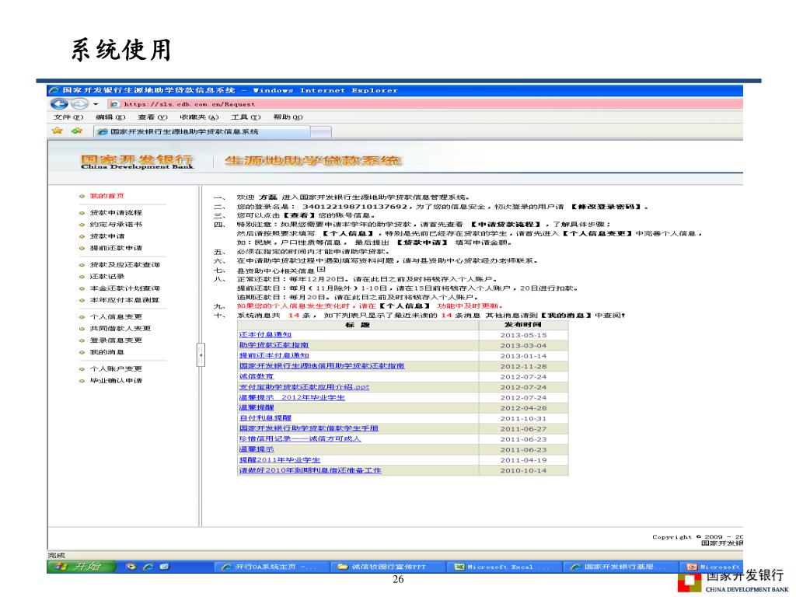The height and width of the screenshot is (597, 796).
Task: Open taskbar item Microsoft Excel
Action: [503, 567]
